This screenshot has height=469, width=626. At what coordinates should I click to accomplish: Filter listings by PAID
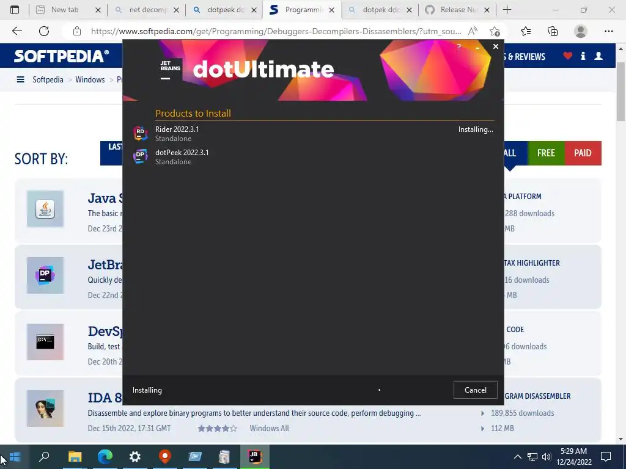pos(583,153)
